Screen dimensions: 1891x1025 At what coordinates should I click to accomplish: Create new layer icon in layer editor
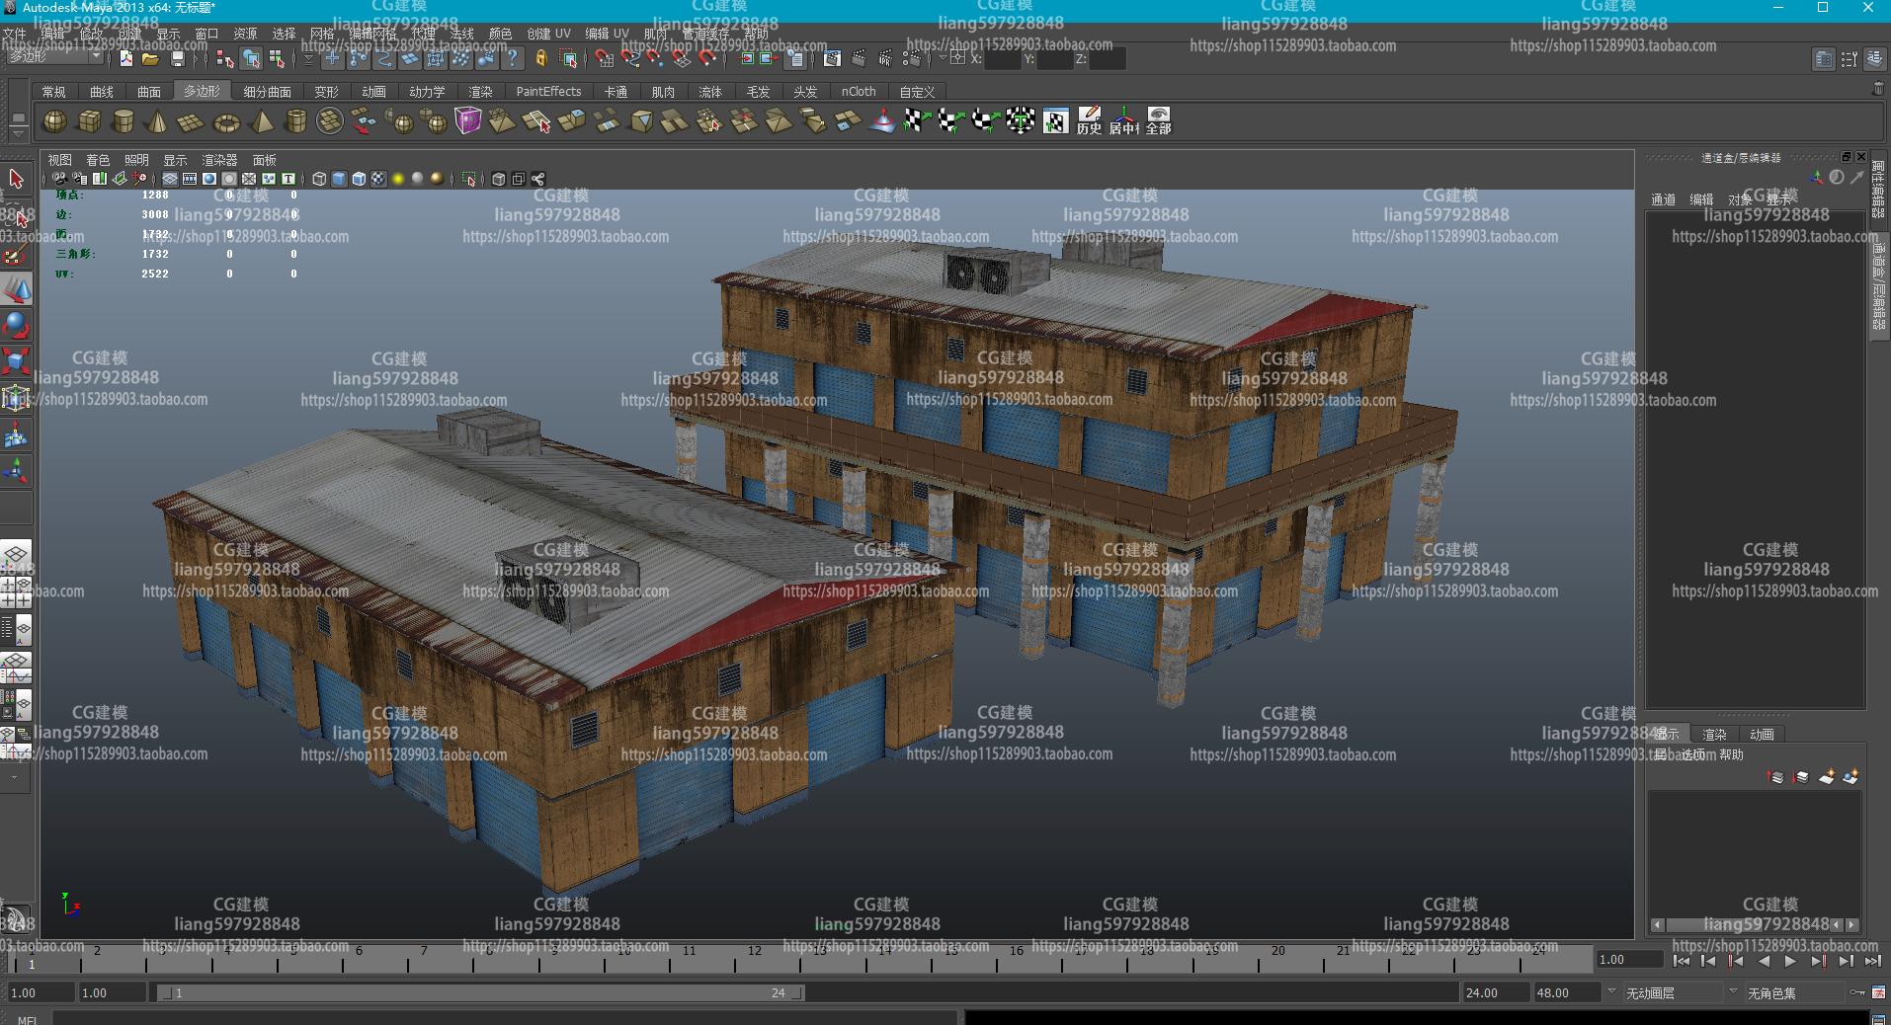pyautogui.click(x=1826, y=778)
